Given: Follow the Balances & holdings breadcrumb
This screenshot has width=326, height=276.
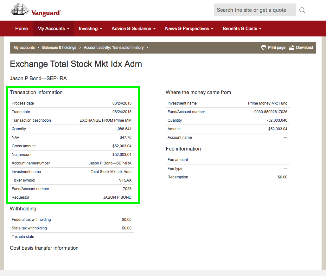Looking at the screenshot, I should 59,48.
